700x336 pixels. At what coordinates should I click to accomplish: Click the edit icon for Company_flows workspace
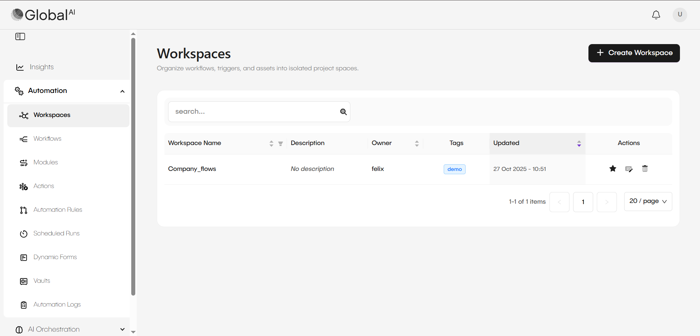click(629, 168)
